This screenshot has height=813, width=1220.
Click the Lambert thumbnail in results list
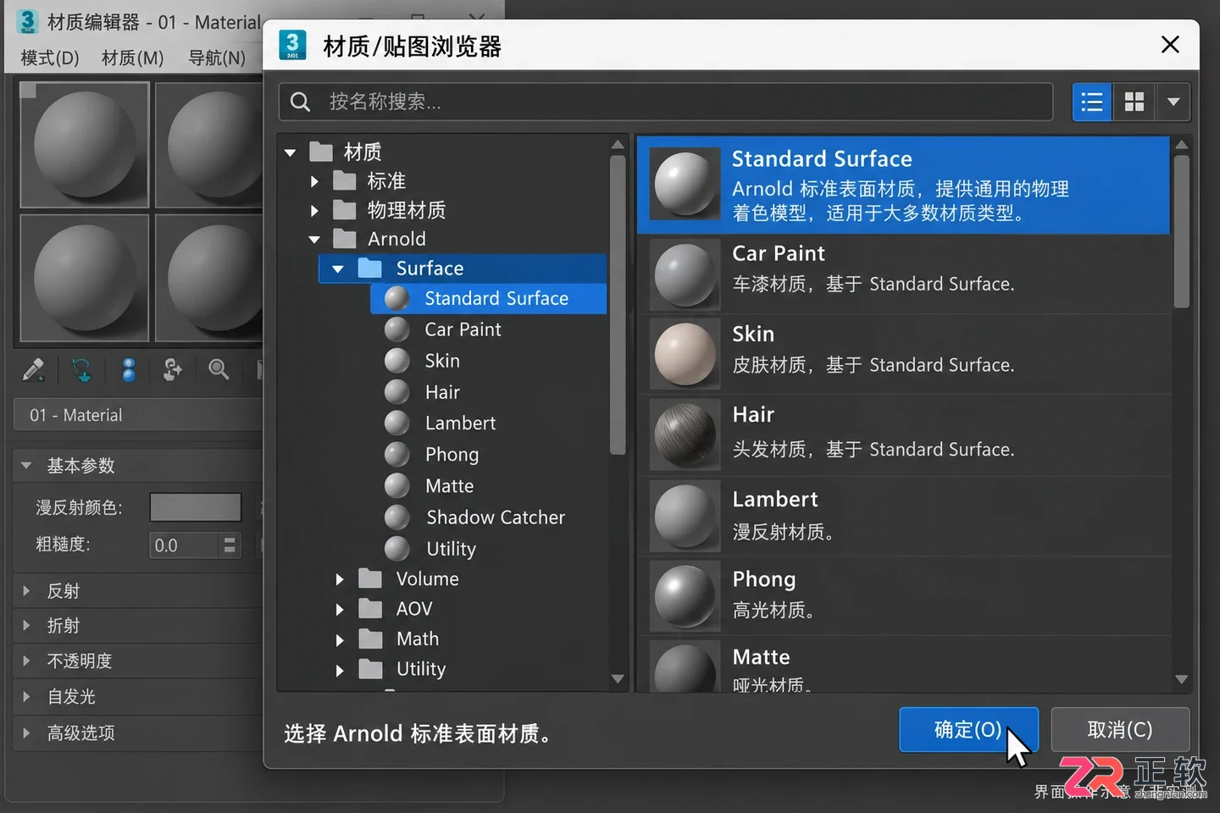tap(685, 517)
